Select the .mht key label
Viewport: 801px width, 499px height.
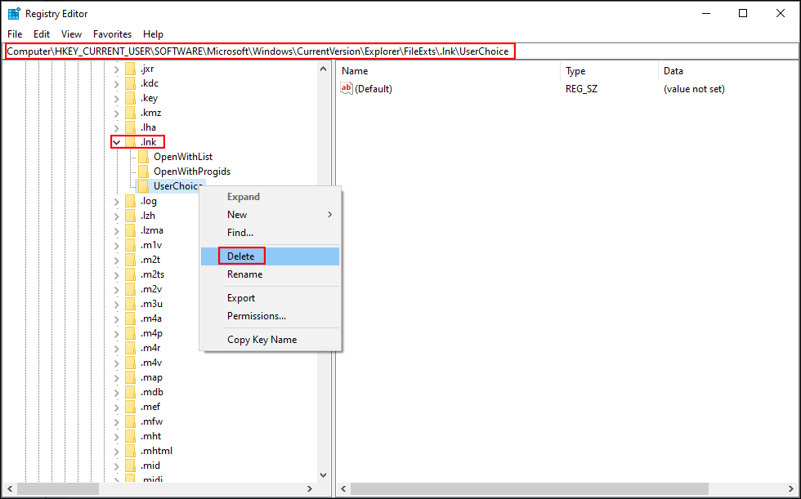(x=150, y=436)
